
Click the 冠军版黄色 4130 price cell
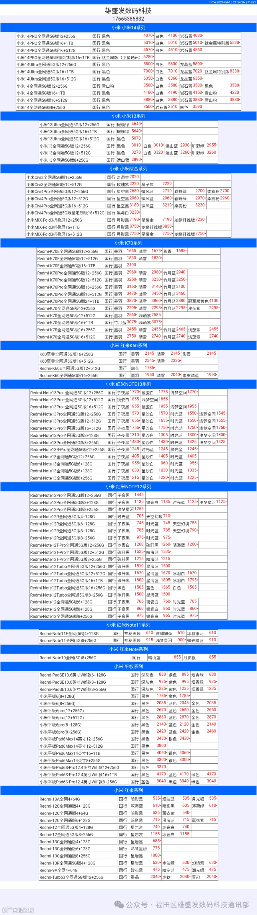203,301
